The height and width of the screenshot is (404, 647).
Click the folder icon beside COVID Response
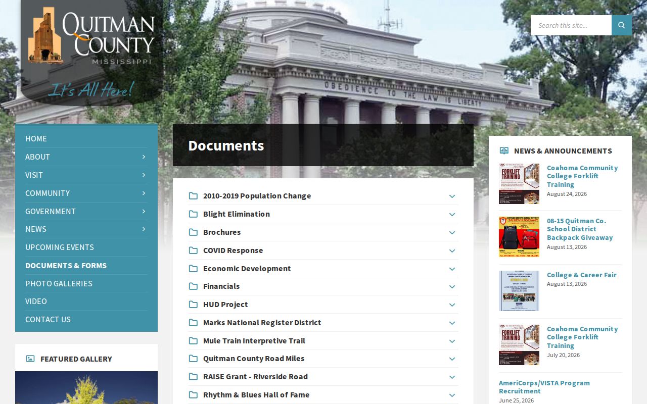pyautogui.click(x=193, y=250)
